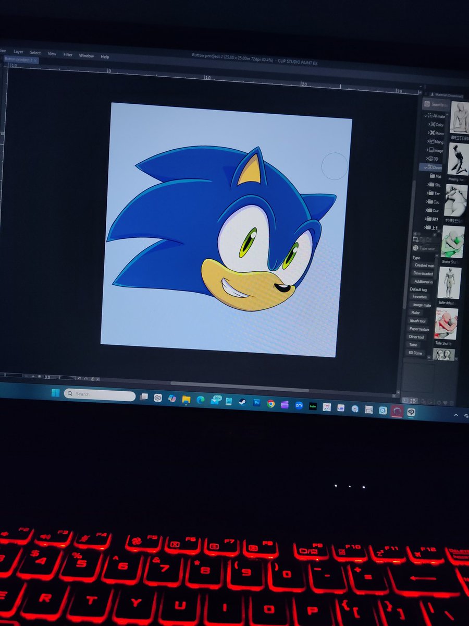
Task: Click the Windows taskbar Search box
Action: pos(100,394)
